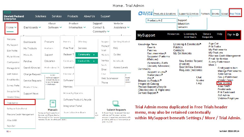Viewport: 244px width, 137px height.
Task: Select Software Product Lifecycle menu entry
Action: [x=77, y=99]
